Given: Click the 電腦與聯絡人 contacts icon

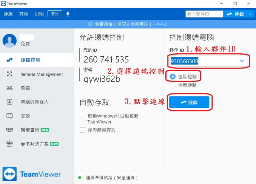Looking at the screenshot, I should (10, 102).
